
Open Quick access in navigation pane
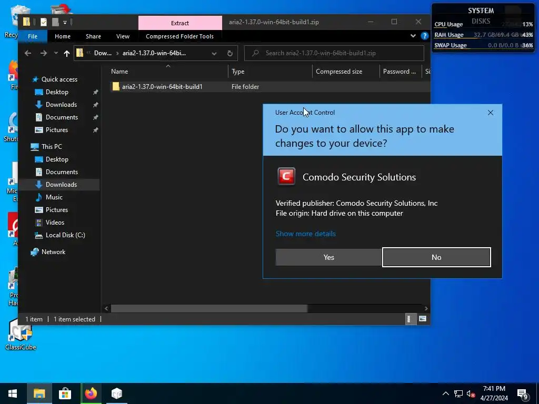59,79
